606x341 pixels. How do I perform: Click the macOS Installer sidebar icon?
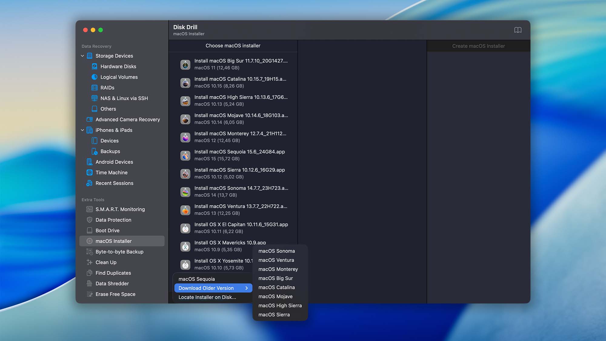(90, 241)
